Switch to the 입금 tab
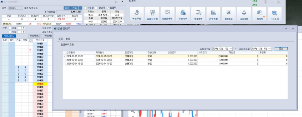 [60, 38]
